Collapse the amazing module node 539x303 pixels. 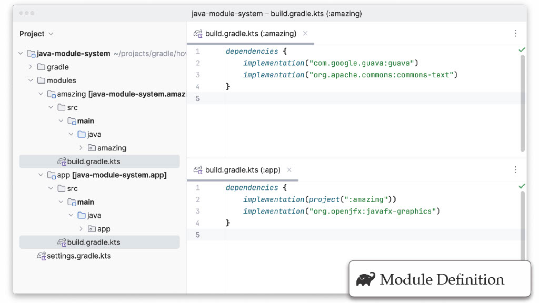click(41, 94)
